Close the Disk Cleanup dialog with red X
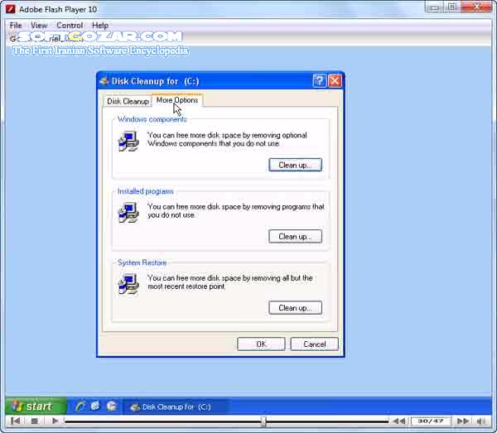497x433 pixels. point(335,81)
